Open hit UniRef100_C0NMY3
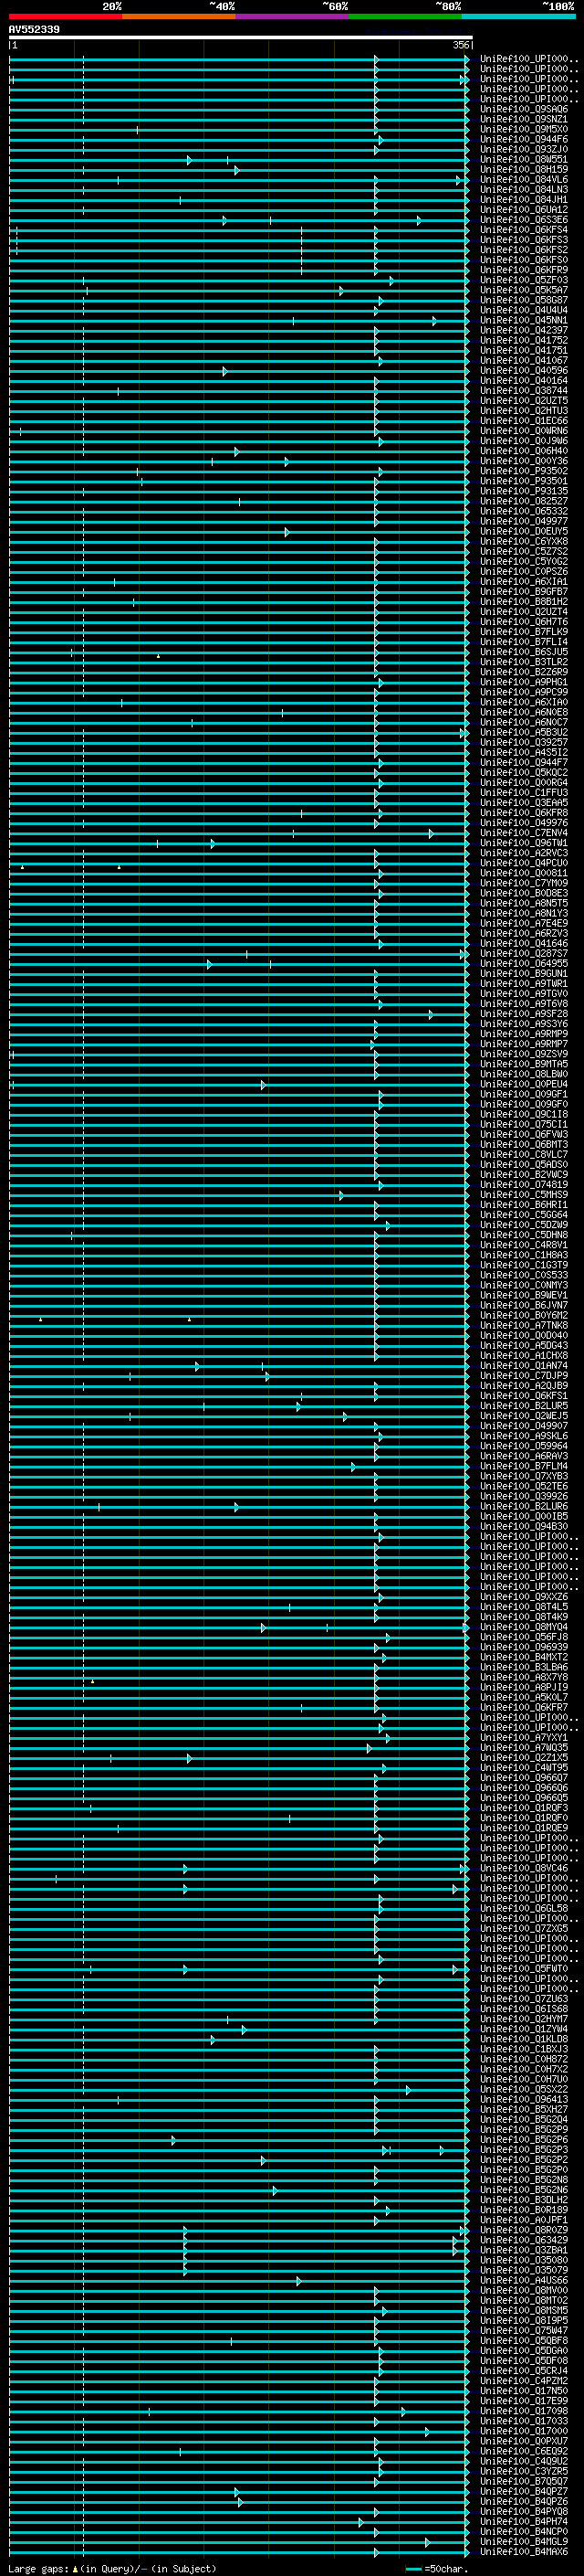The width and height of the screenshot is (584, 2576). click(x=524, y=1285)
